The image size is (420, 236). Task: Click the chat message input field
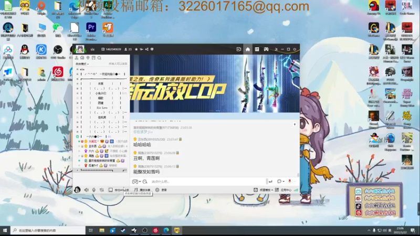(x=207, y=181)
